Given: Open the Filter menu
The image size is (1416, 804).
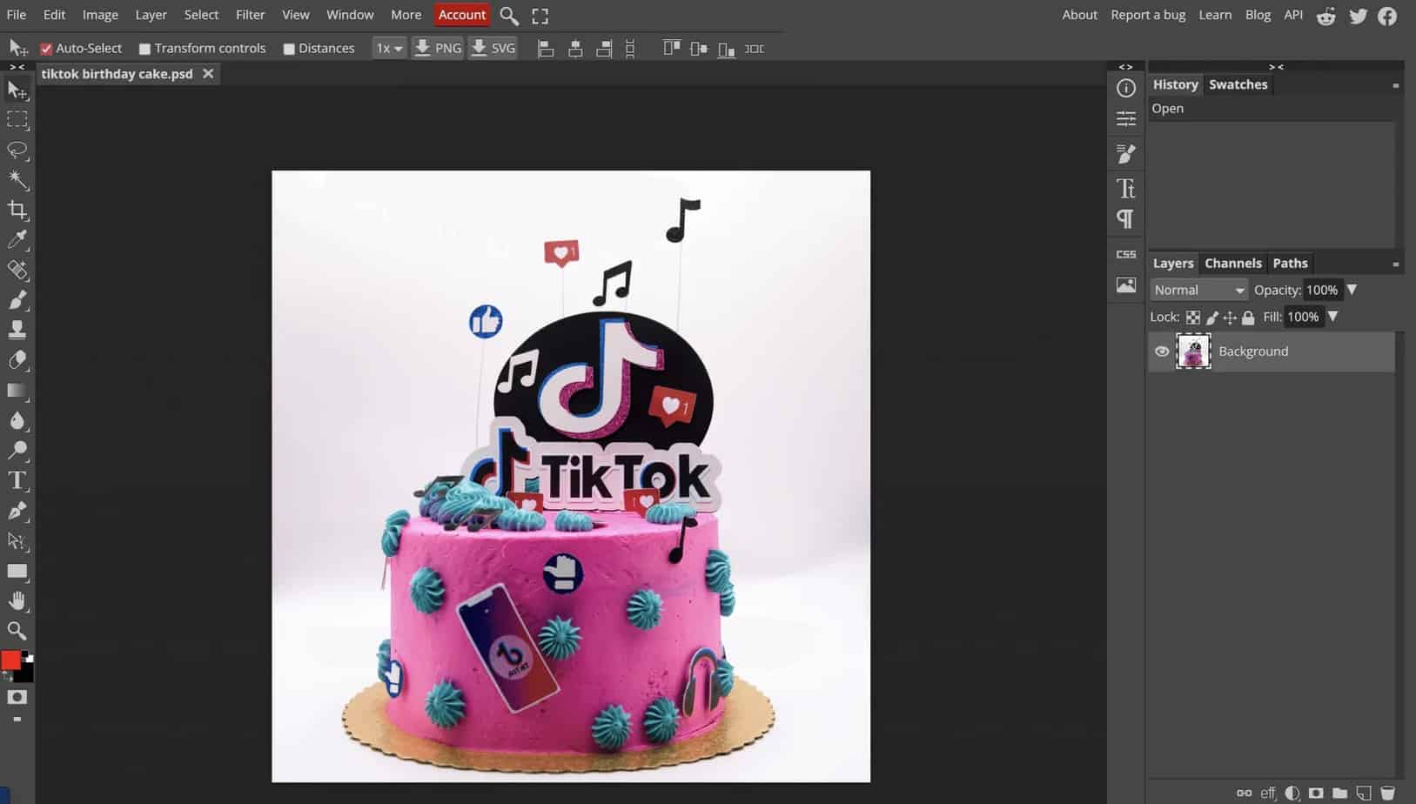Looking at the screenshot, I should [250, 15].
